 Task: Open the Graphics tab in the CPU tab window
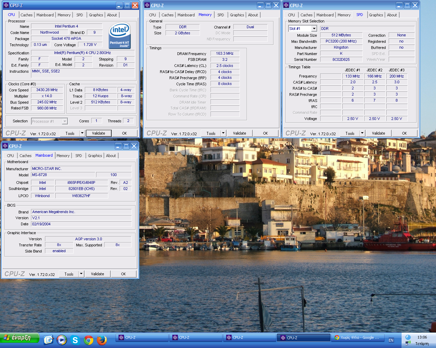tap(96, 15)
